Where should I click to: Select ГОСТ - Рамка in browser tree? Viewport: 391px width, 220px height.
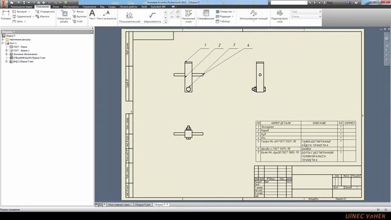pyautogui.click(x=20, y=46)
